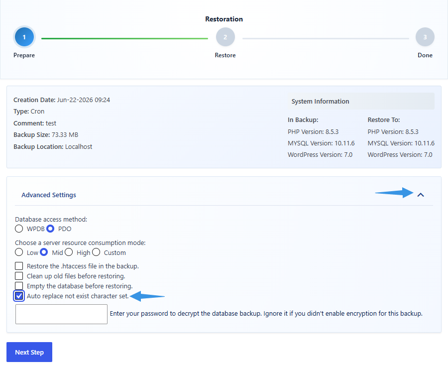Screen dimensions: 448x366
Task: Click the Next Step button
Action: [x=29, y=352]
